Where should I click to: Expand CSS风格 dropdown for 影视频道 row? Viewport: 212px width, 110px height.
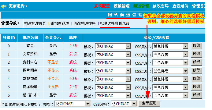[x=170, y=79]
